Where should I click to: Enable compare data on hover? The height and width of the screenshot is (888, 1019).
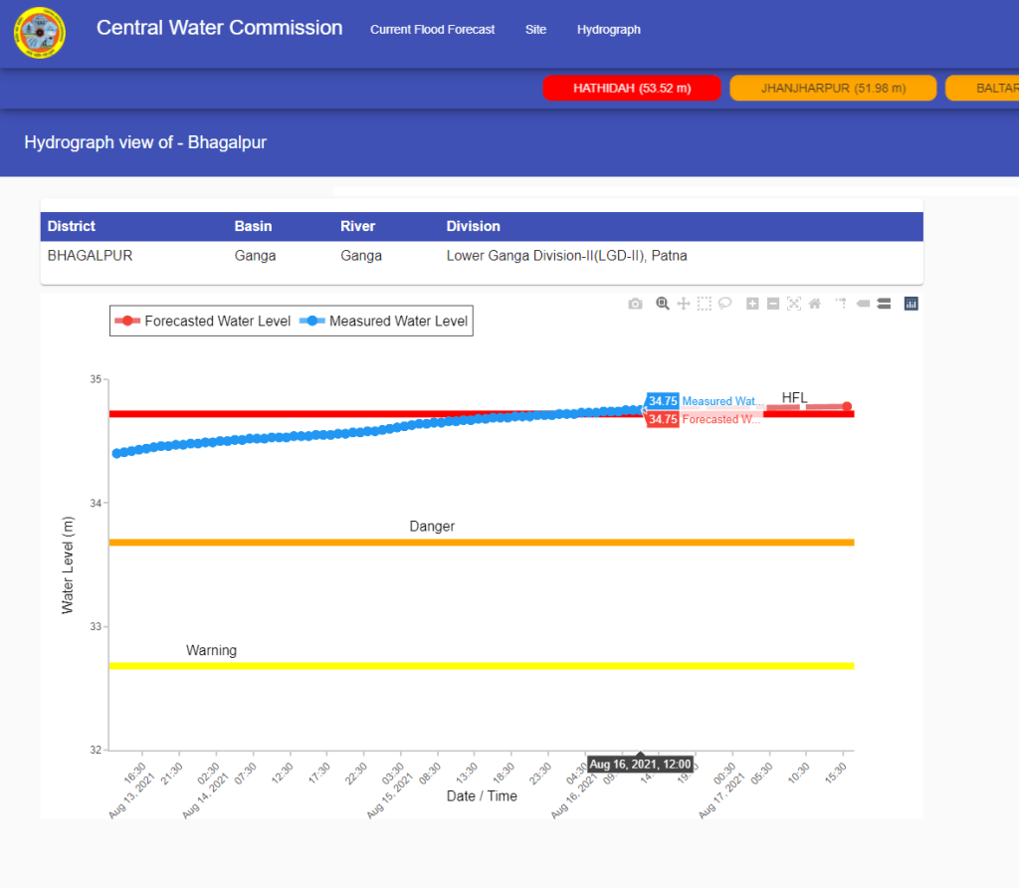(883, 304)
